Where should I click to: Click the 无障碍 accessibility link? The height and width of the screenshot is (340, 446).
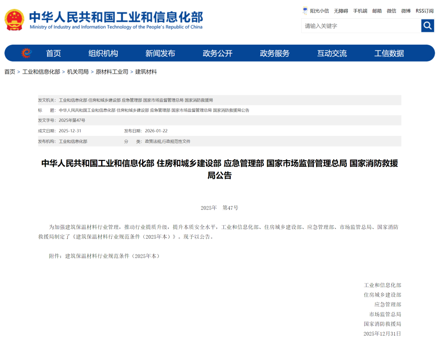(x=341, y=10)
